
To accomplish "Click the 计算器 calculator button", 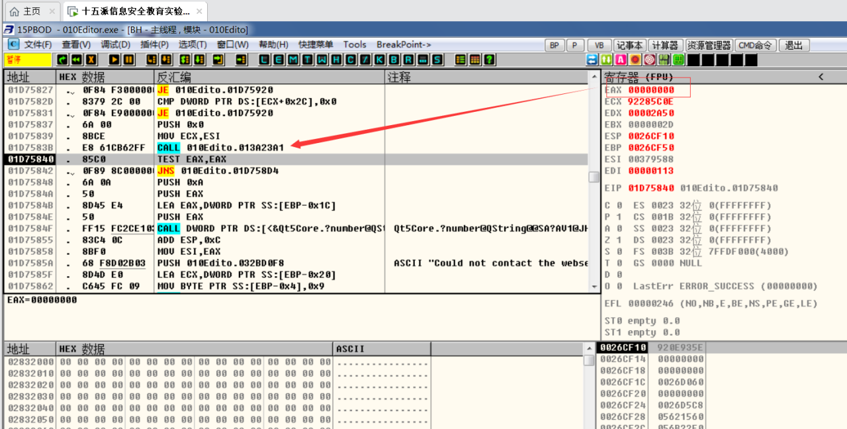I will click(x=665, y=45).
